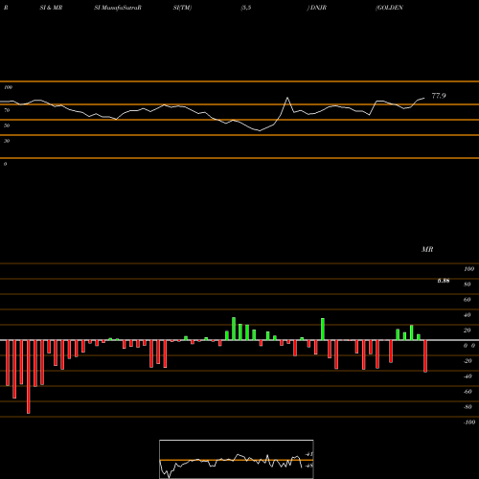This screenshot has height=479, width=479.
Task: Click the MR axis label -40
Action: tap(468, 376)
